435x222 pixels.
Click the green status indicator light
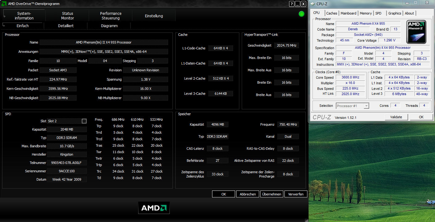tap(301, 14)
